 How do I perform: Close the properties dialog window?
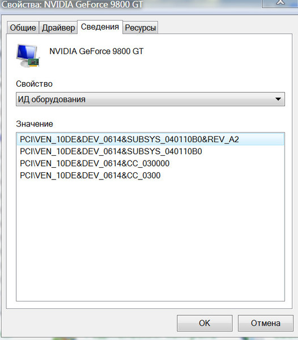tap(280, 3)
